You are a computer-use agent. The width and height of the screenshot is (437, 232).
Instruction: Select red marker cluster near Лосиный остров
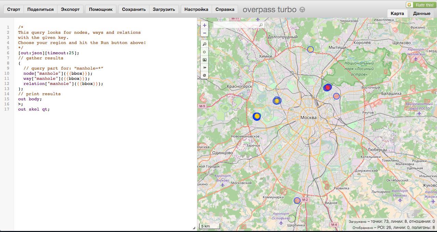(328, 88)
